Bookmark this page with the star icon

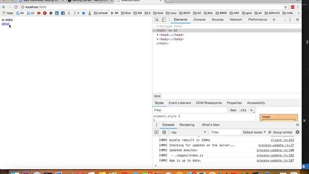point(285,7)
